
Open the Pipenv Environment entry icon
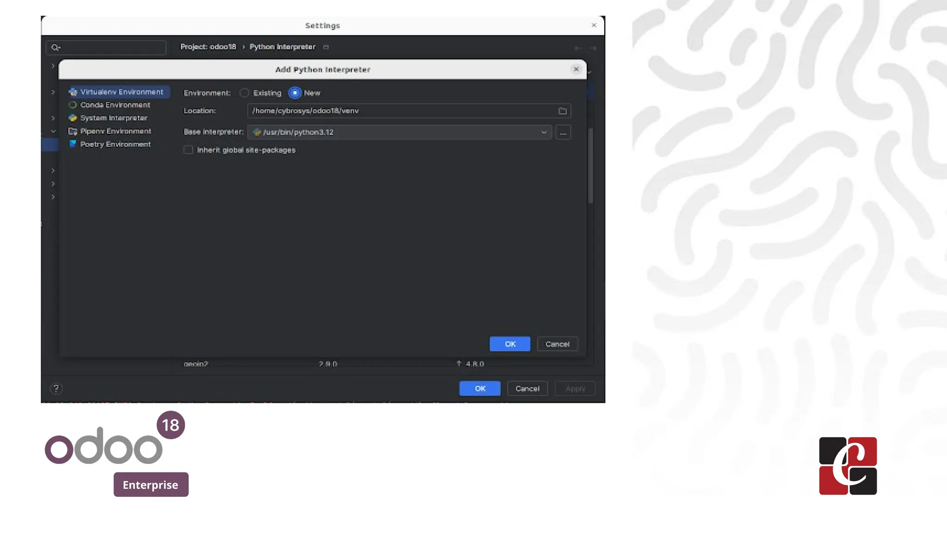pyautogui.click(x=73, y=131)
